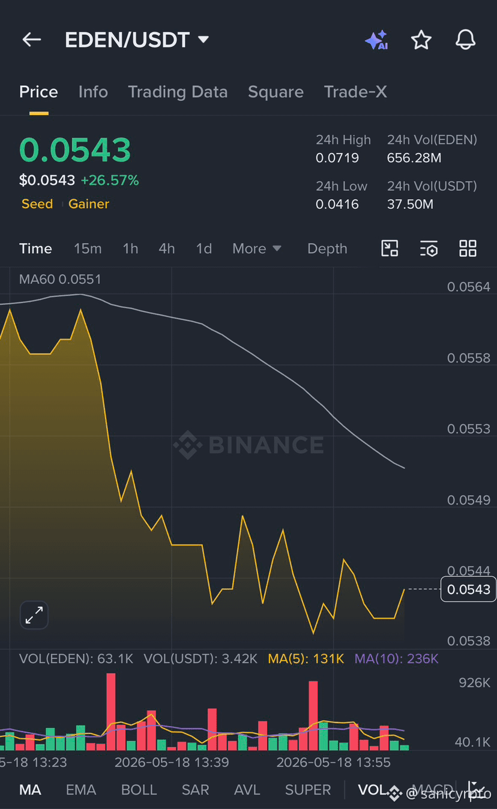
Task: Tap the 24h Vol(EDEN) 656.28M value
Action: [x=414, y=158]
